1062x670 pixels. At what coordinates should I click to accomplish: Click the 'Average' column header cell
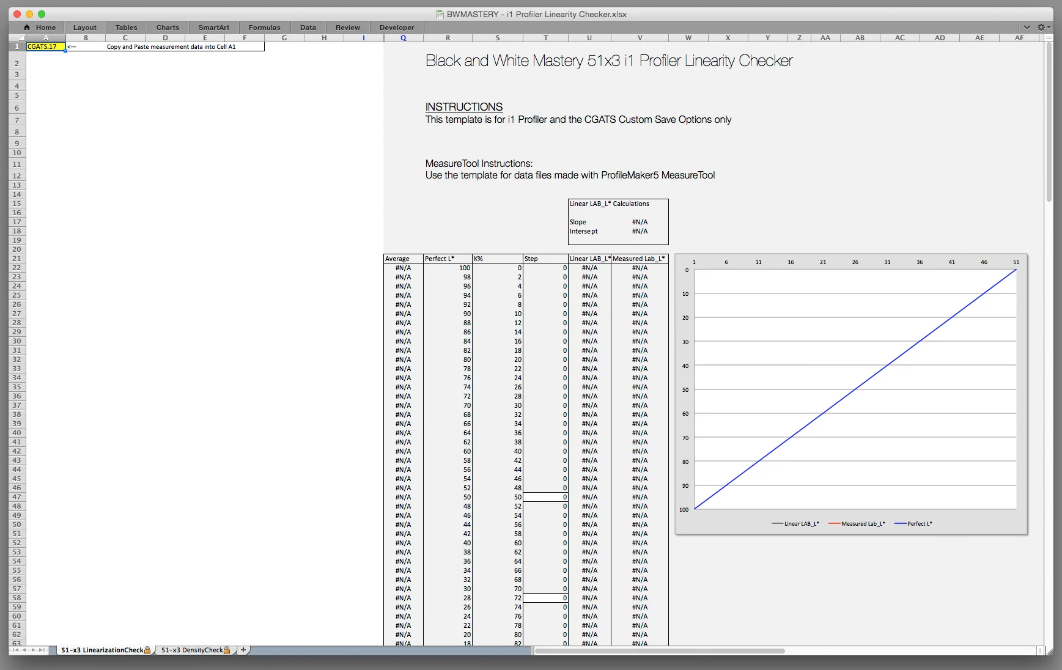pyautogui.click(x=404, y=259)
